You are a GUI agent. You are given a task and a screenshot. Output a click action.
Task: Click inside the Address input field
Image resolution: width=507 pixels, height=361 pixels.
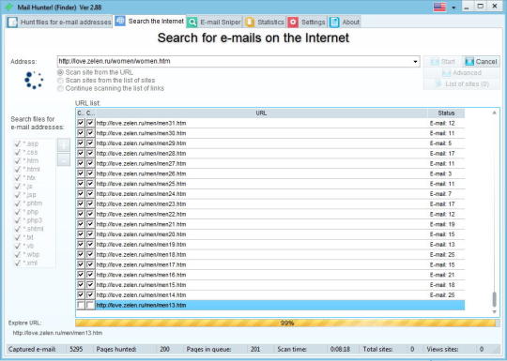coord(235,61)
